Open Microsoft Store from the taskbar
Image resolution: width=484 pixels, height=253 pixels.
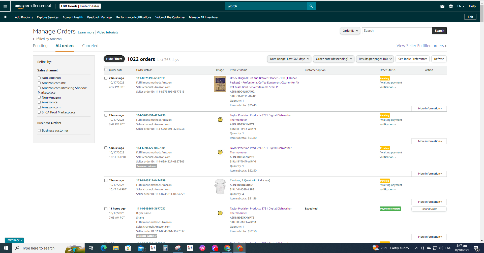[x=128, y=248]
